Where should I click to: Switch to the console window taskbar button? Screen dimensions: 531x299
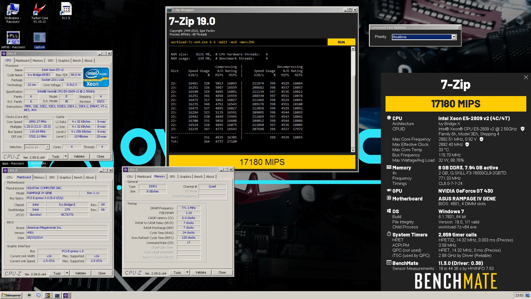(57, 295)
